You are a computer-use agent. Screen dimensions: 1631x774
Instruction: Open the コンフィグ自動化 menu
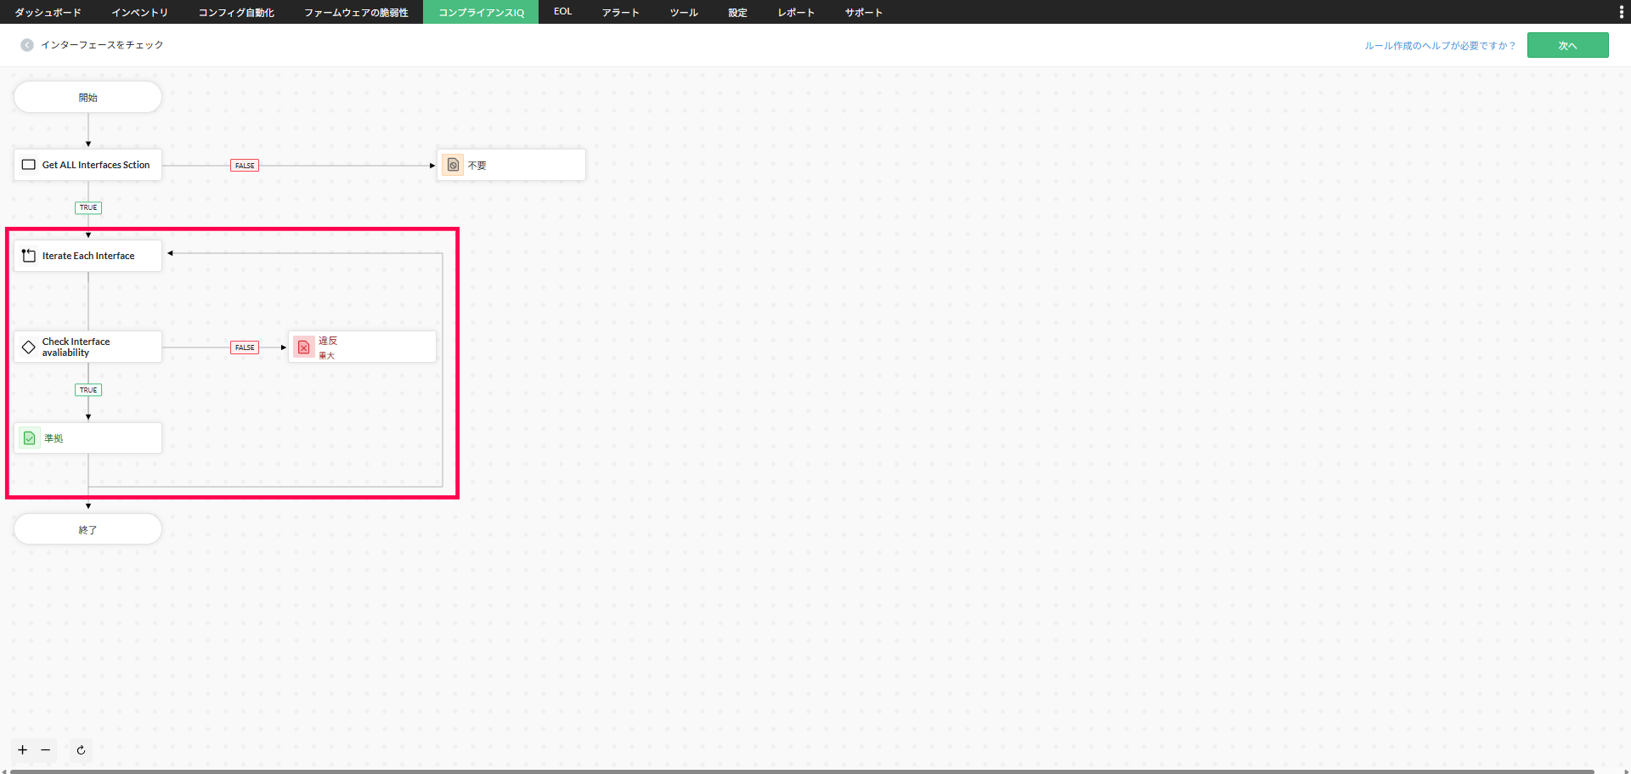point(236,12)
